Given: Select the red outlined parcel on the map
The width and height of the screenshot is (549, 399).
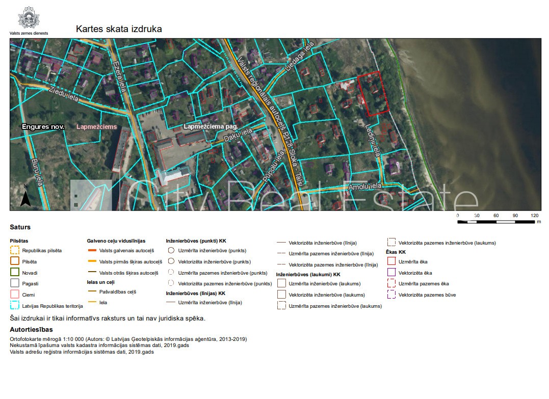Looking at the screenshot, I should pos(374,92).
